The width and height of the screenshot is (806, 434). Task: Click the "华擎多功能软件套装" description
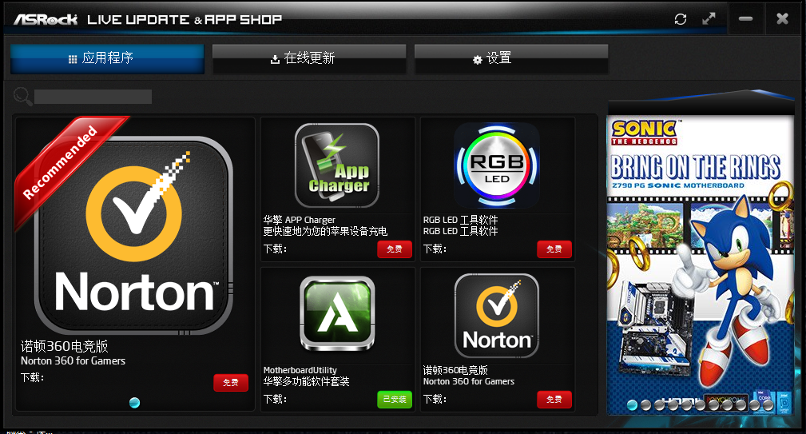tap(307, 381)
